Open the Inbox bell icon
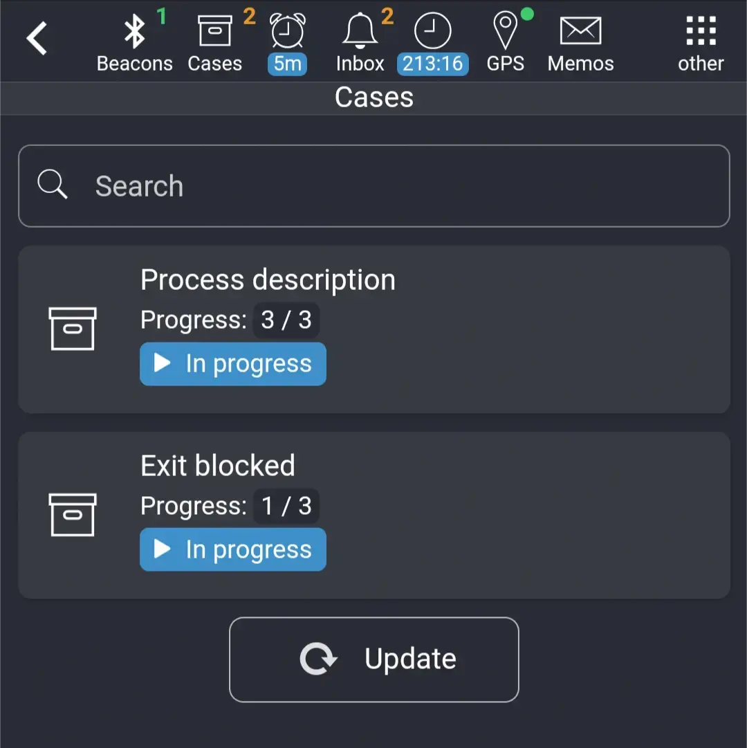The image size is (747, 748). [359, 29]
